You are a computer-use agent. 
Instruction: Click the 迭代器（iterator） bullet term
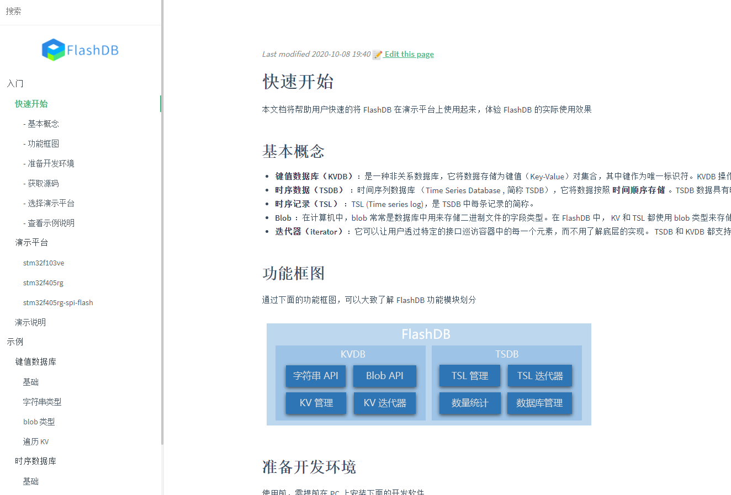309,232
